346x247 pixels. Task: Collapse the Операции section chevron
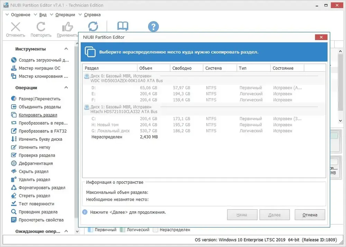tap(66, 88)
